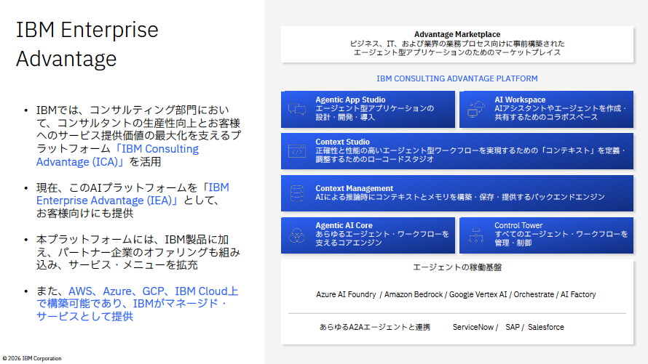This screenshot has height=364, width=648.
Task: Click the お客様向けにも提供 line
Action: coord(84,214)
